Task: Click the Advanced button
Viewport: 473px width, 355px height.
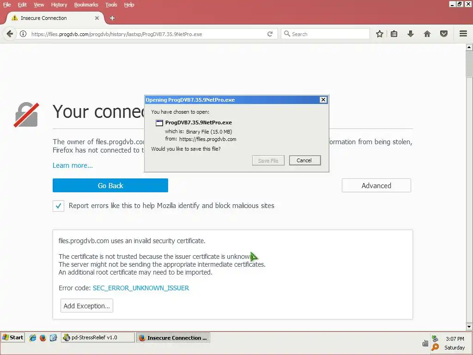Action: coord(376,185)
